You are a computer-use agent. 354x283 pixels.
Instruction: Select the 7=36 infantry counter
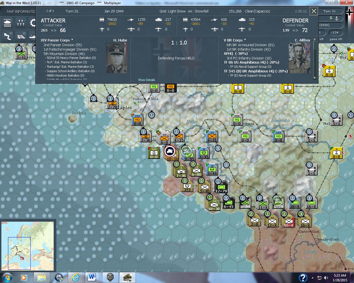(x=181, y=172)
